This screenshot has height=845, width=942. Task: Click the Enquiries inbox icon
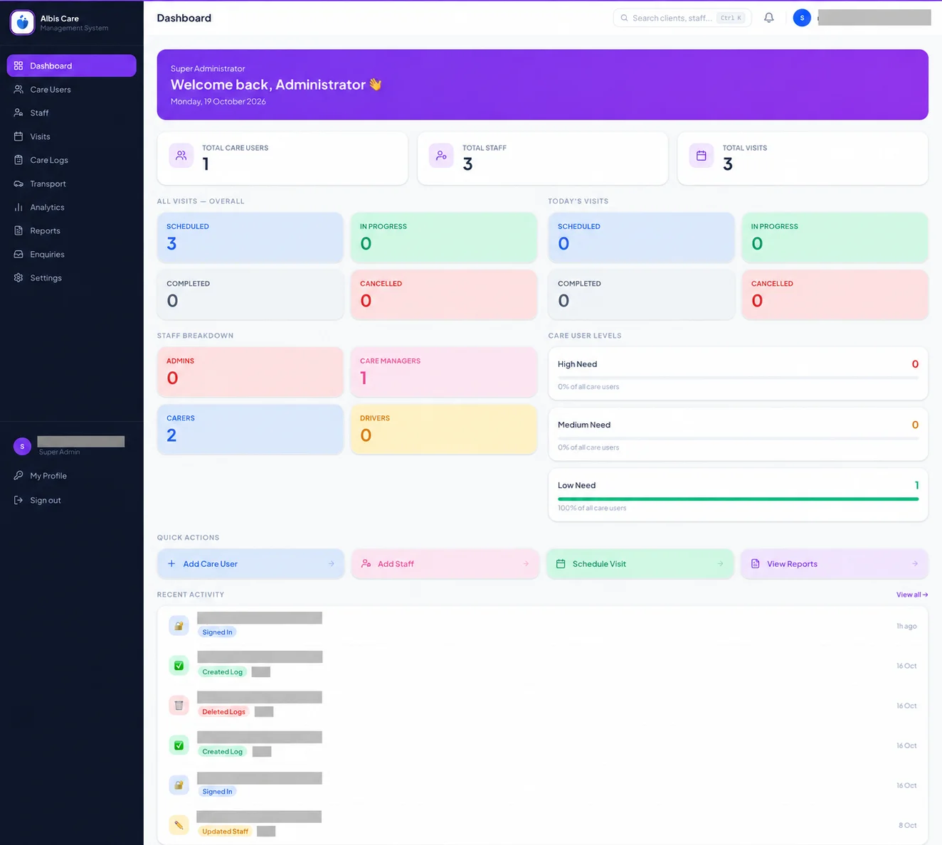(x=18, y=254)
